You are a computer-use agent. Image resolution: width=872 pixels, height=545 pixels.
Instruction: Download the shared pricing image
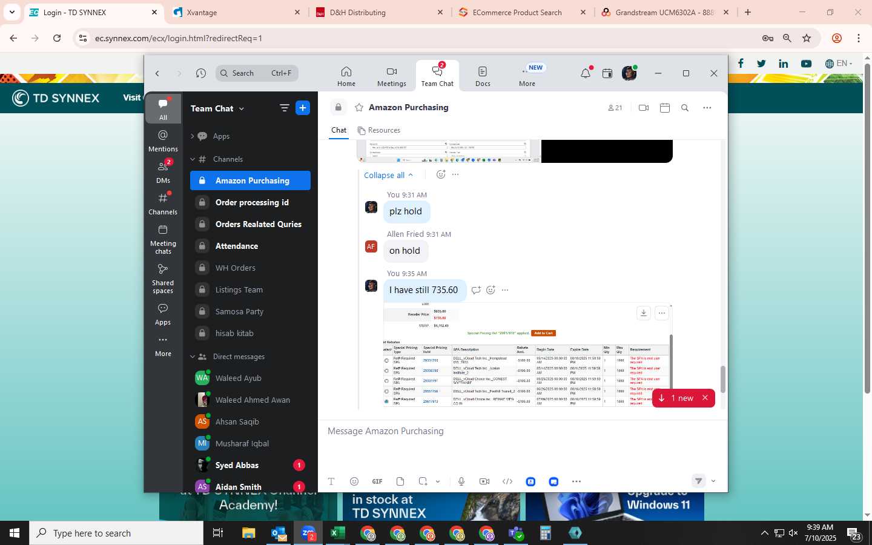coord(644,313)
